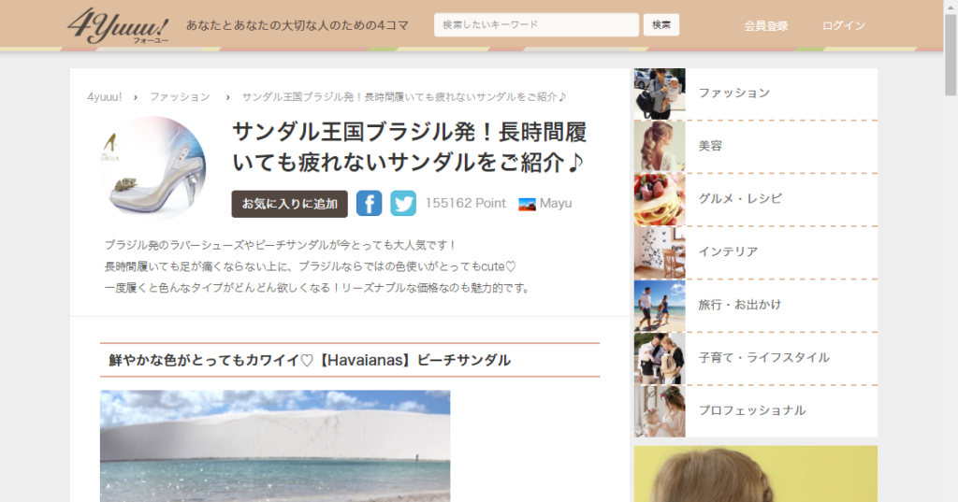This screenshot has height=502, width=958.
Task: Click the ログイン login link
Action: click(x=843, y=26)
